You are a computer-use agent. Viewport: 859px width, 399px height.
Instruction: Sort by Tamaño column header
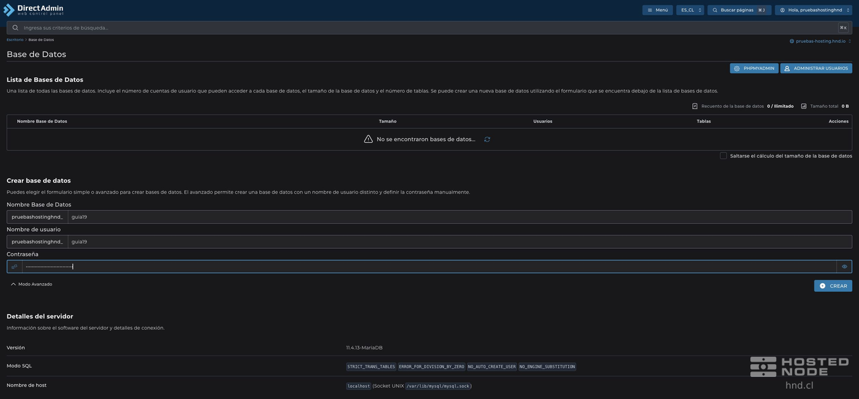click(x=388, y=121)
